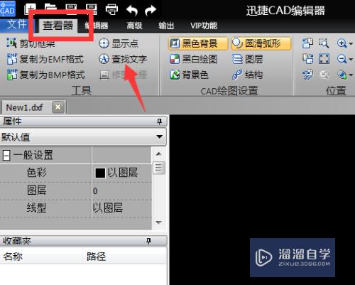This screenshot has width=355, height=285.
Task: Click the properties scrollbar down arrow
Action: pos(159,222)
